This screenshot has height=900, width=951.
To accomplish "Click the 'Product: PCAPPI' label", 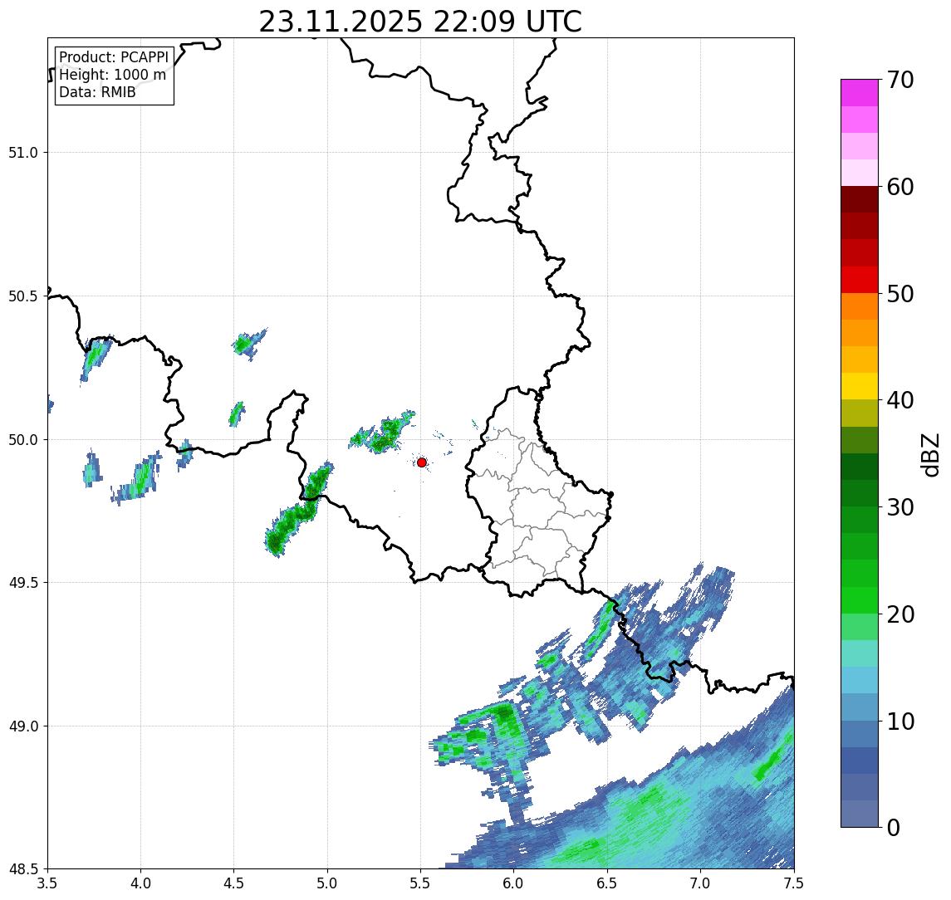I will 114,57.
